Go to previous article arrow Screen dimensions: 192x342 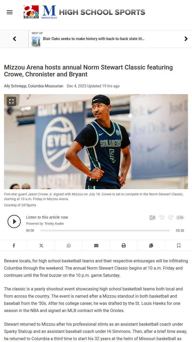click(14, 39)
